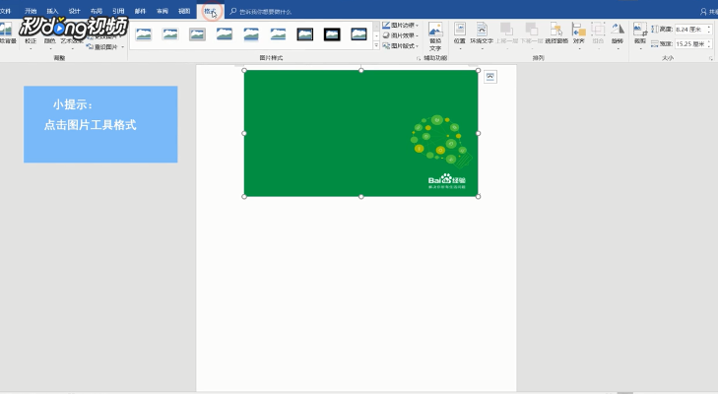
Task: Select the 裁剪 crop tool icon
Action: click(640, 30)
